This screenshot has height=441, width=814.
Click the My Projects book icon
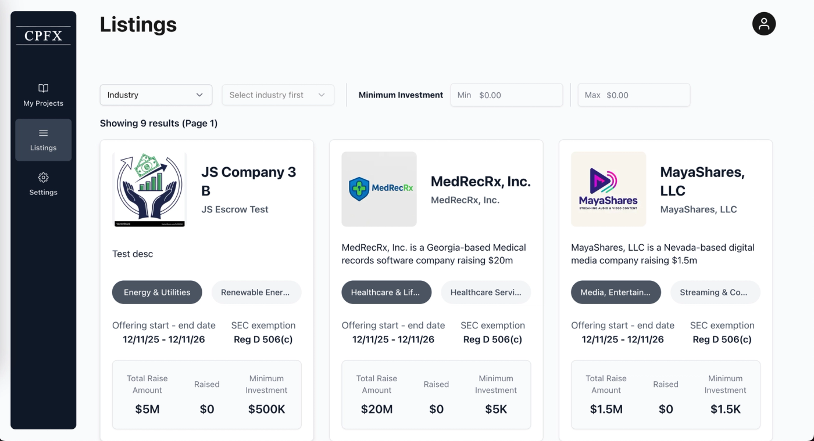[44, 88]
